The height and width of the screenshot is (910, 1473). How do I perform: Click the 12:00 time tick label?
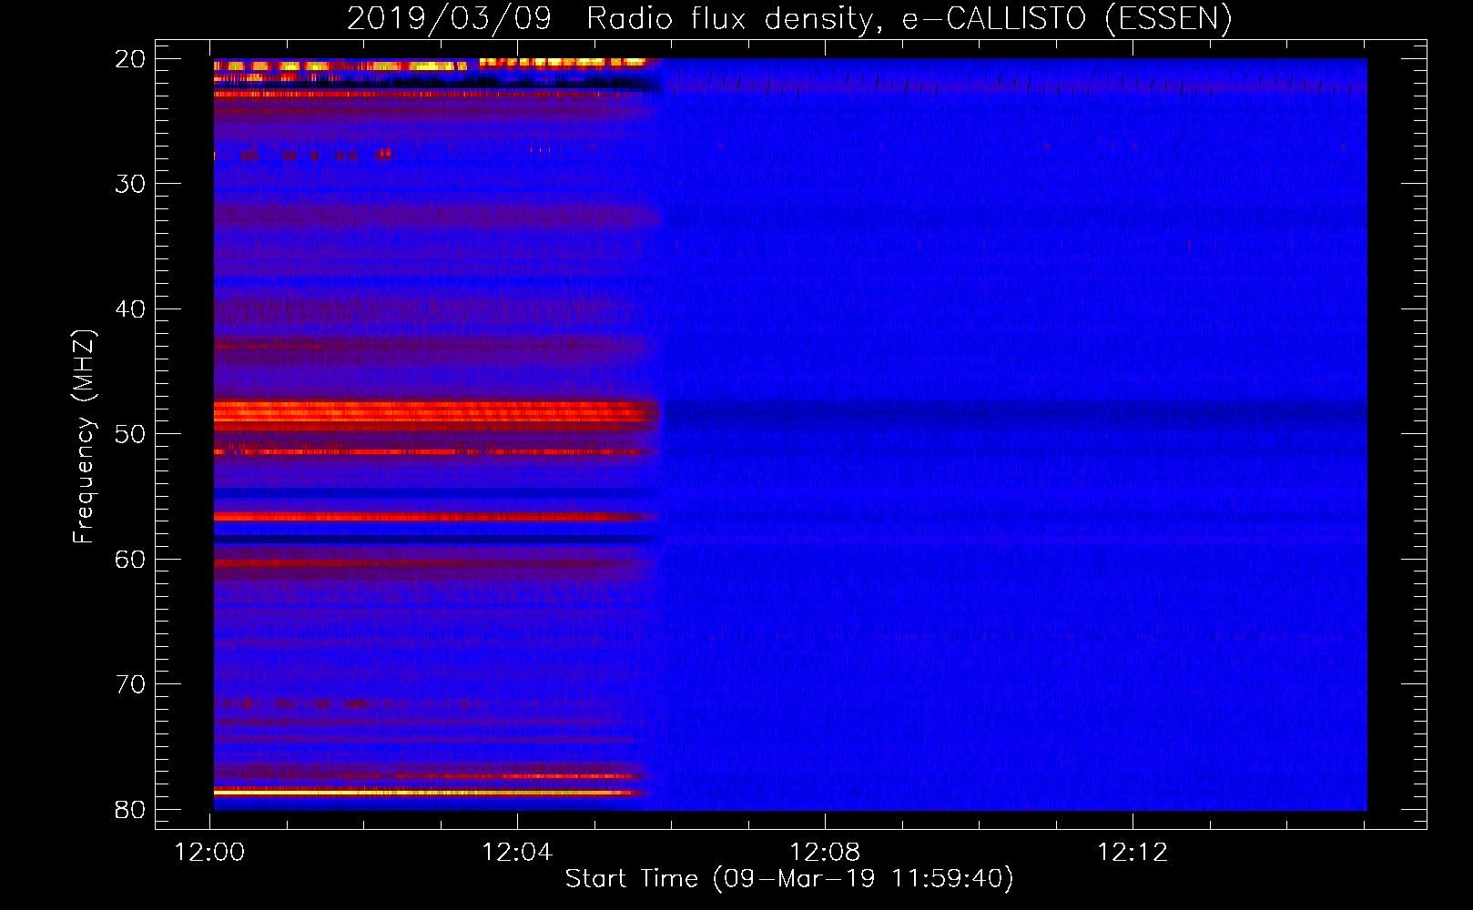pyautogui.click(x=209, y=853)
